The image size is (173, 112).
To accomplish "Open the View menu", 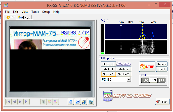I will coord(25,12).
